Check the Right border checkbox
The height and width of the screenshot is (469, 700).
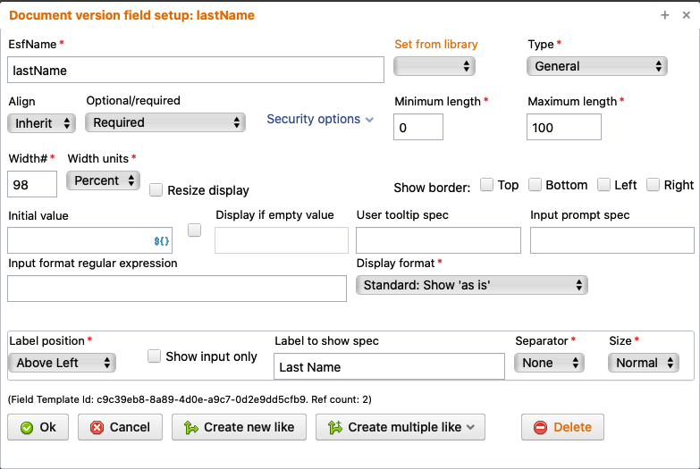pyautogui.click(x=654, y=185)
